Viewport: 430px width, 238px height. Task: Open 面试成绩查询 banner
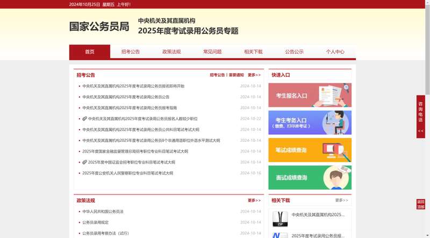[310, 177]
